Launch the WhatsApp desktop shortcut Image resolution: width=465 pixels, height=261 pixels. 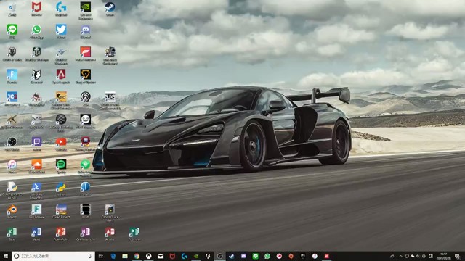coord(36,32)
